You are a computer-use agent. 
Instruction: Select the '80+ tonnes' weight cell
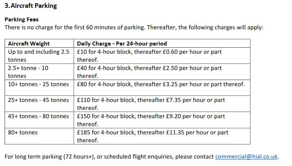(x=23, y=133)
